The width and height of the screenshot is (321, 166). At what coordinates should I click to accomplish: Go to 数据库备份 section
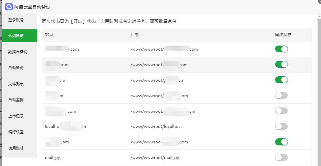(18, 52)
